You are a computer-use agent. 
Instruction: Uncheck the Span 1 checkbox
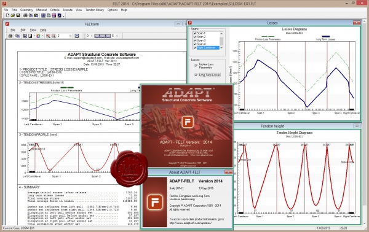[x=195, y=33]
